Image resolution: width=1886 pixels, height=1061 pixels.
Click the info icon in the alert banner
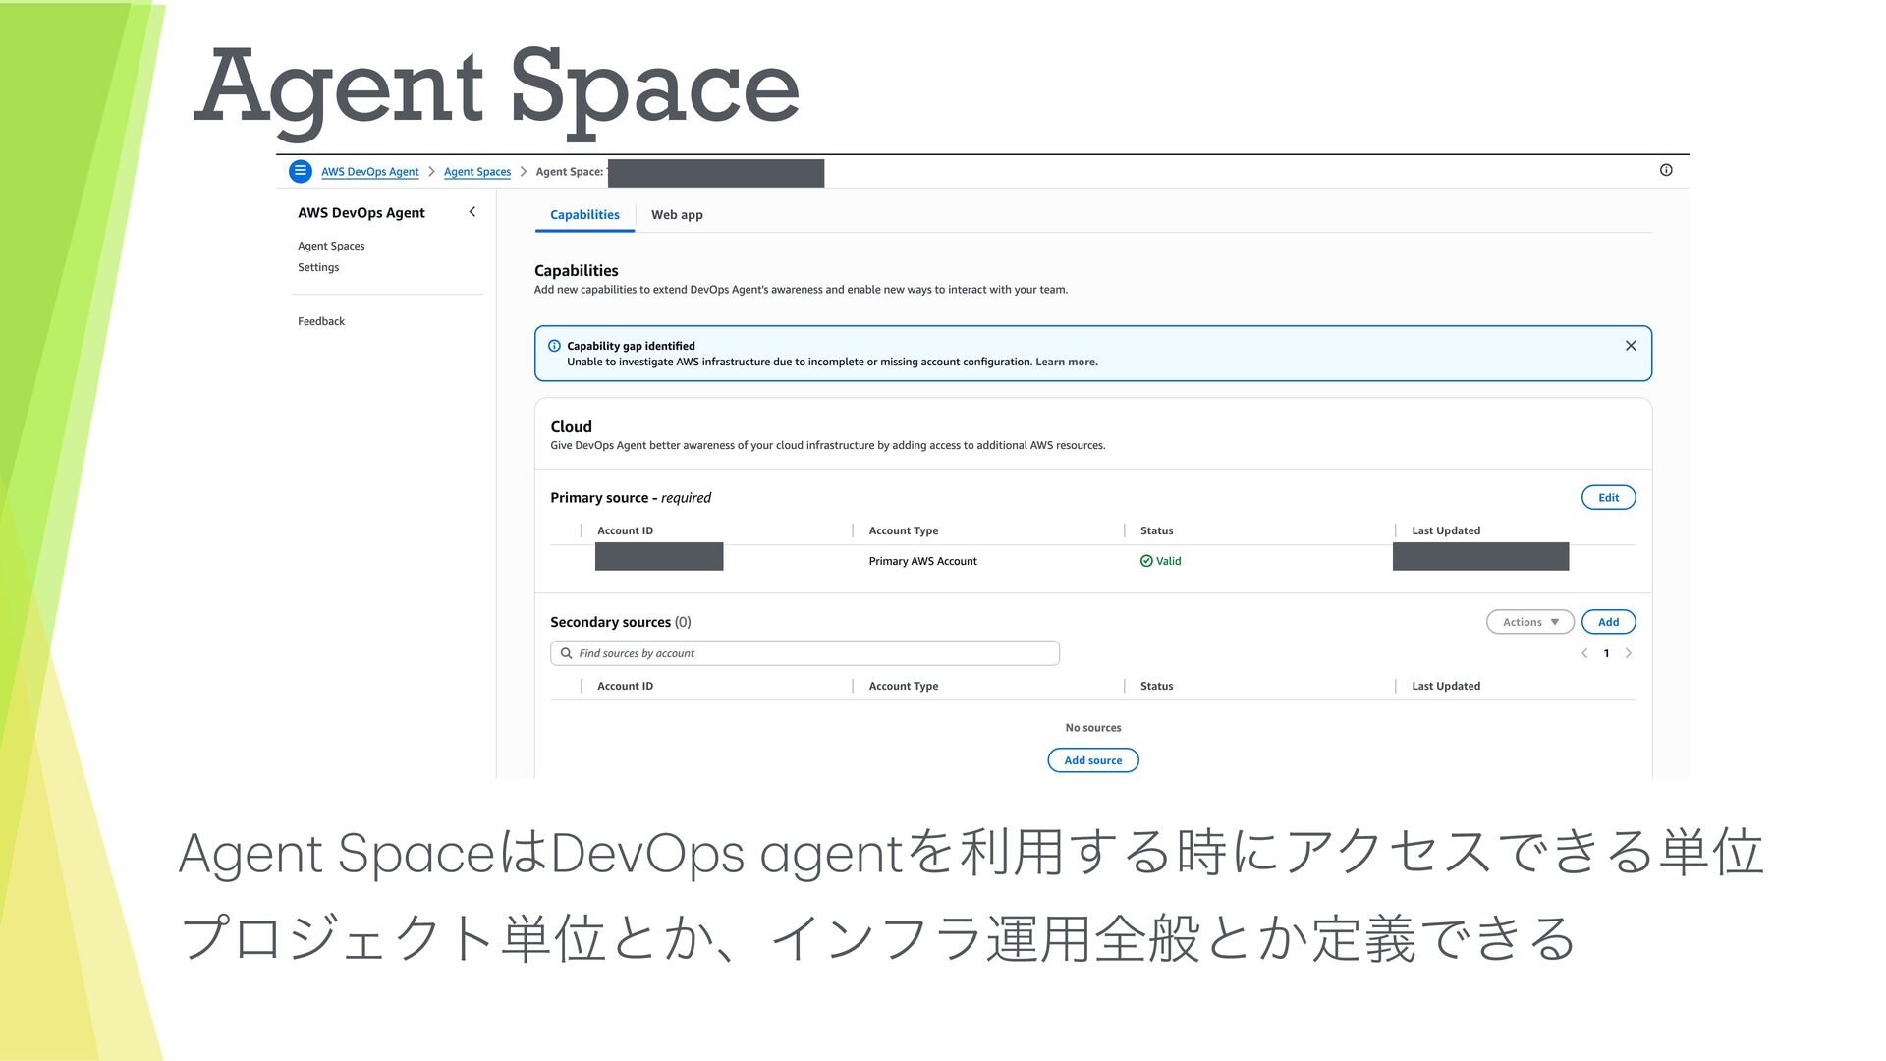(554, 346)
